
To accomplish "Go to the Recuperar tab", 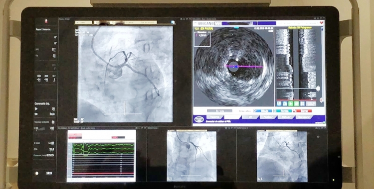I will 304,117.
